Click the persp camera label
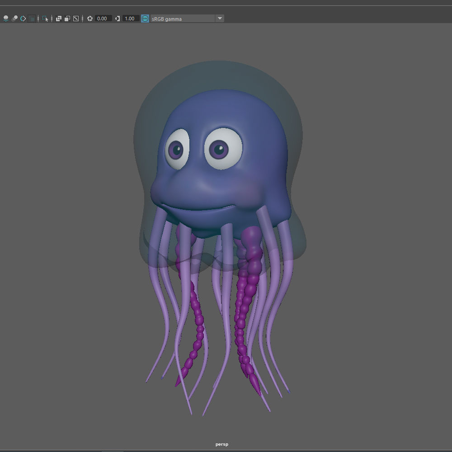This screenshot has width=452, height=452. tap(221, 444)
